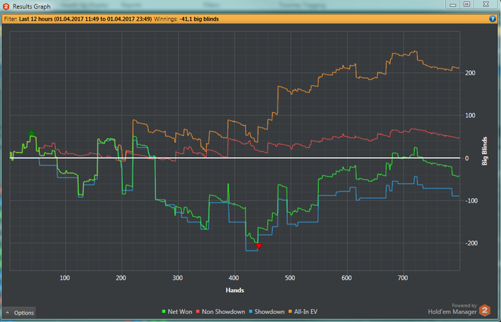
Task: Click the red Non Showdown color swatch
Action: coord(198,312)
